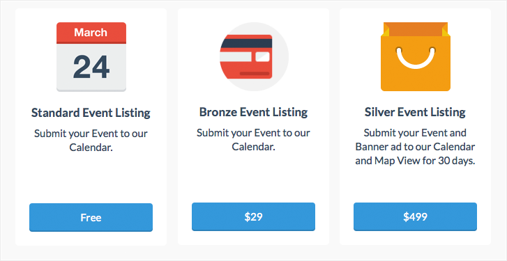Click the gray circle behind the credit card
This screenshot has height=261, width=507.
coord(254,56)
